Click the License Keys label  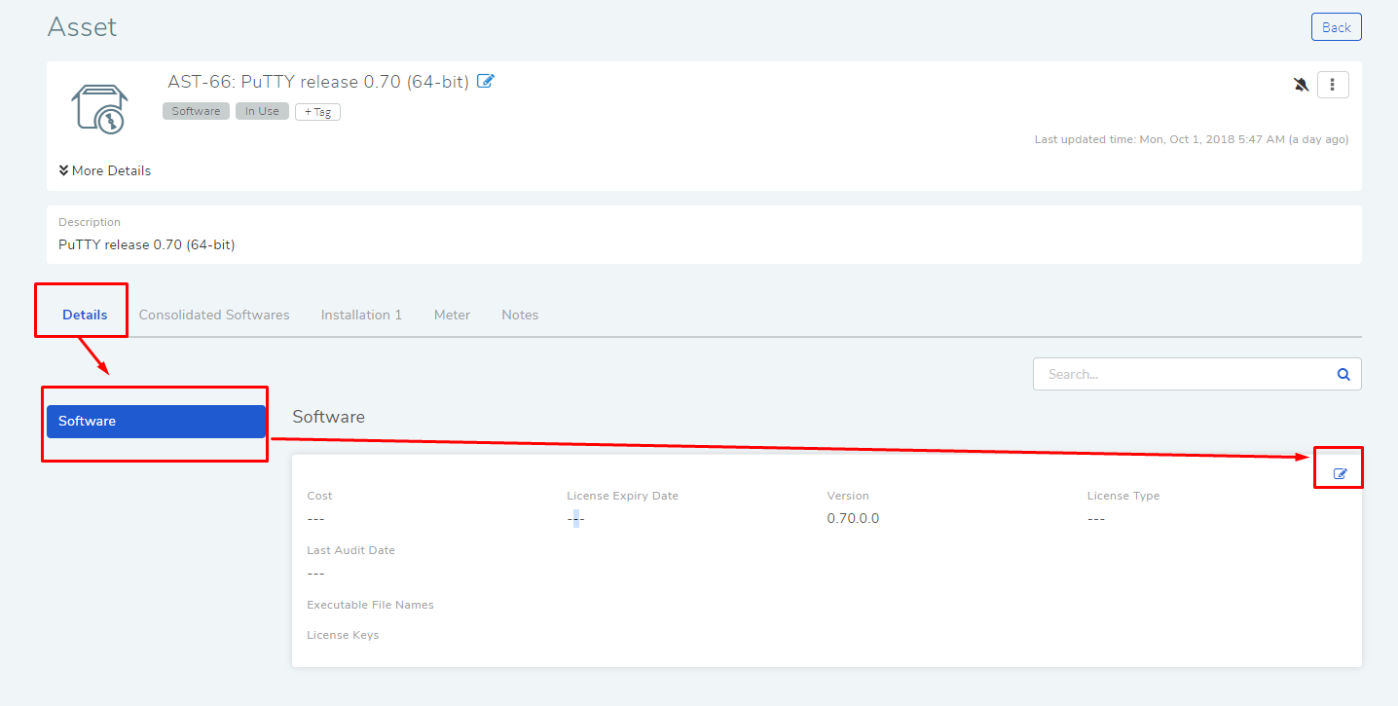(x=343, y=635)
